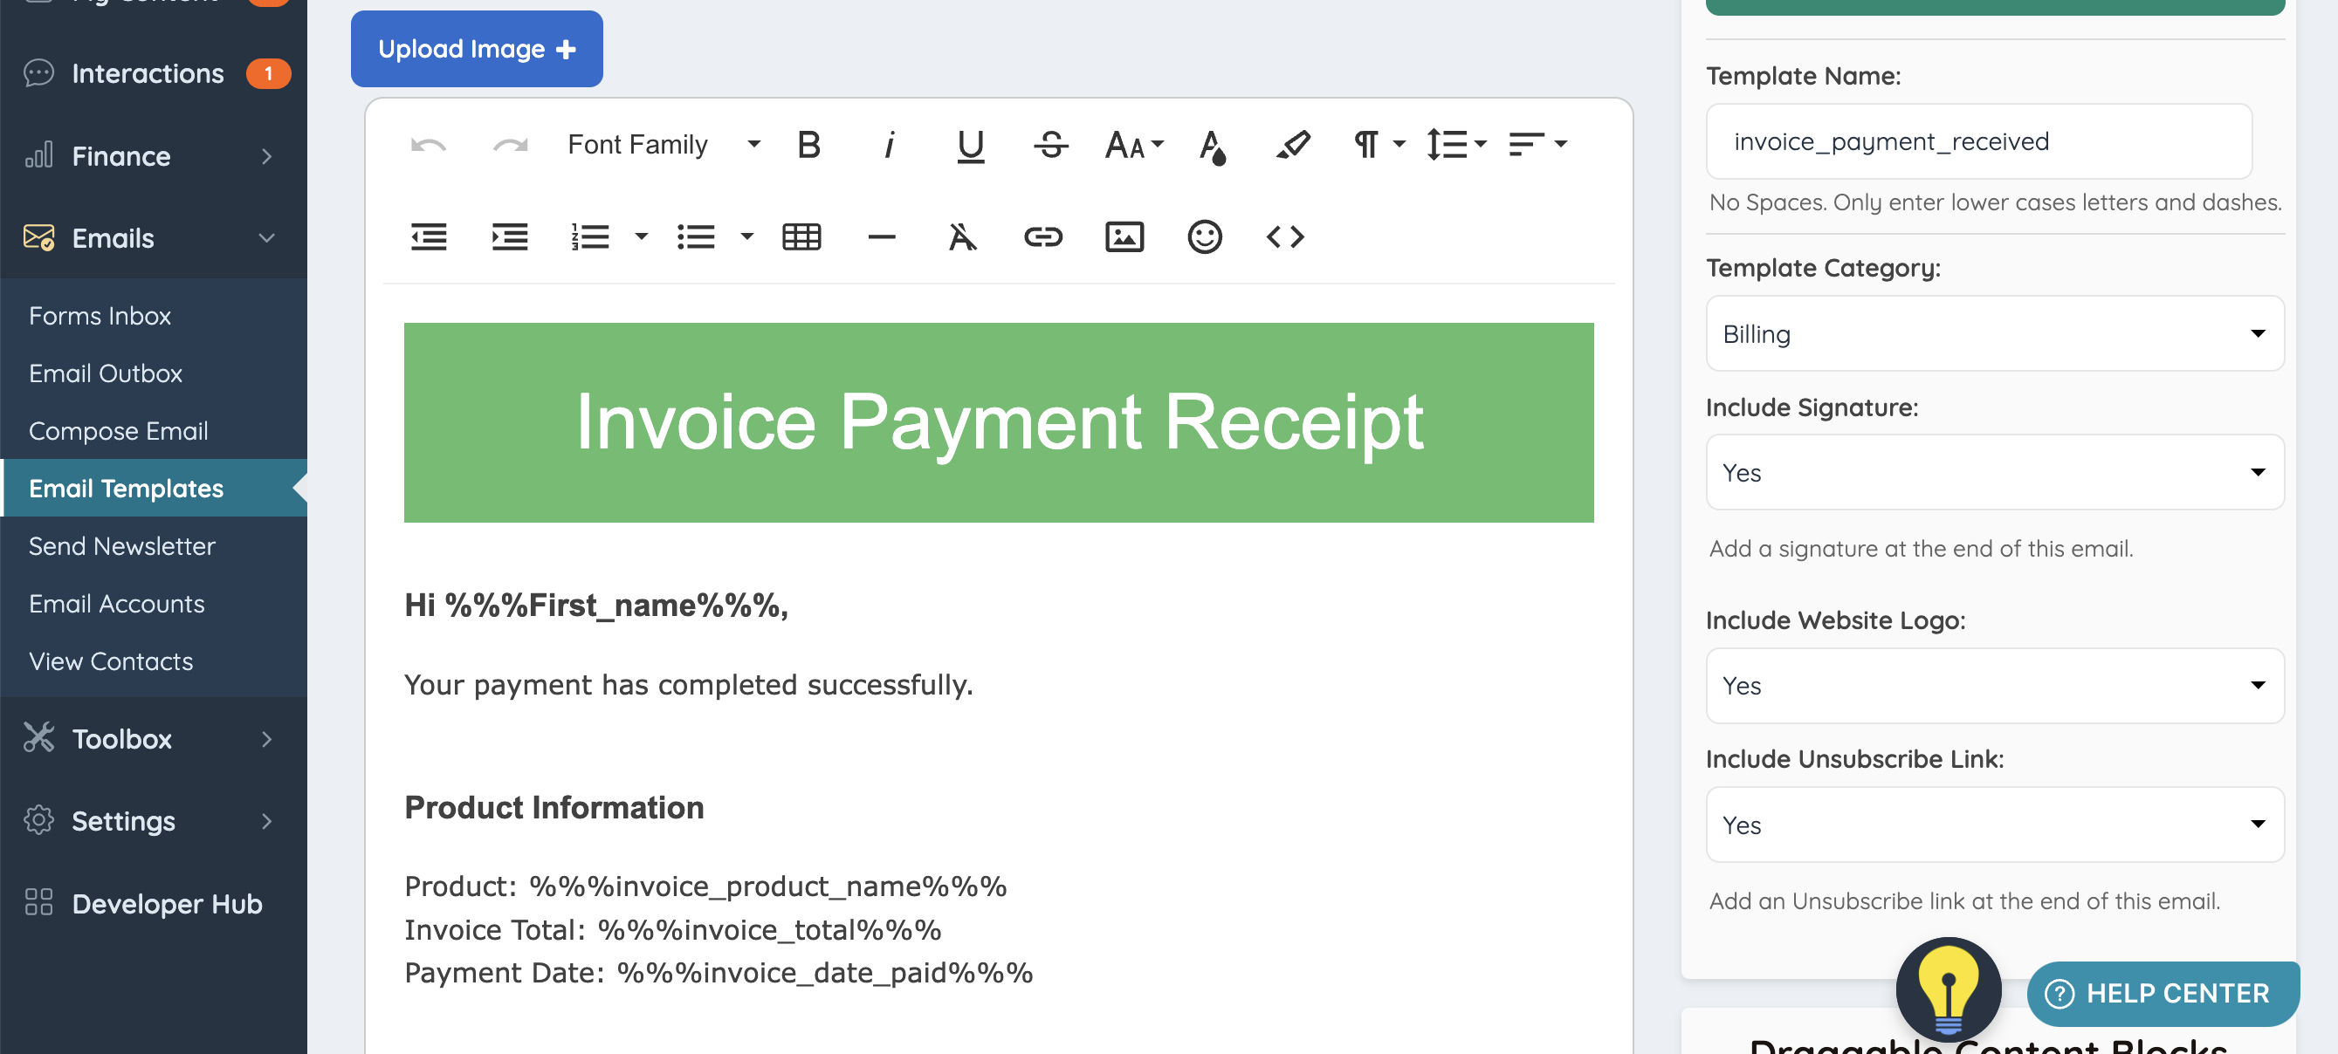Click the Upload Image button
Screen dimensions: 2338x1054
pyautogui.click(x=477, y=49)
